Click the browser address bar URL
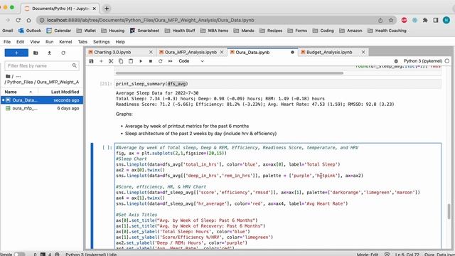The height and width of the screenshot is (256, 455). tap(151, 20)
